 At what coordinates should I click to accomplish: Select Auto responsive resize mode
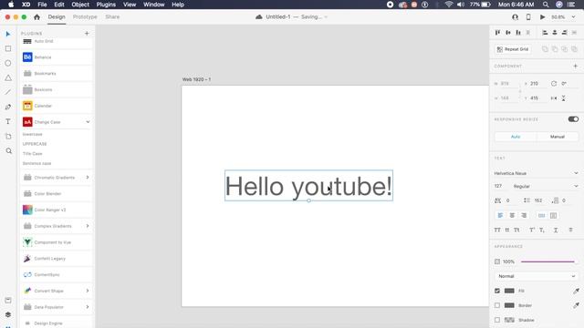point(516,137)
